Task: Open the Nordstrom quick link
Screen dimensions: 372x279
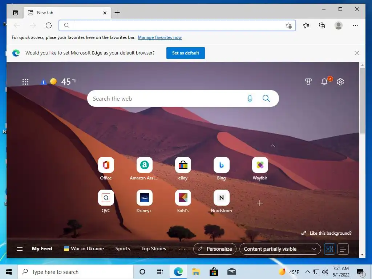Action: pos(221,201)
